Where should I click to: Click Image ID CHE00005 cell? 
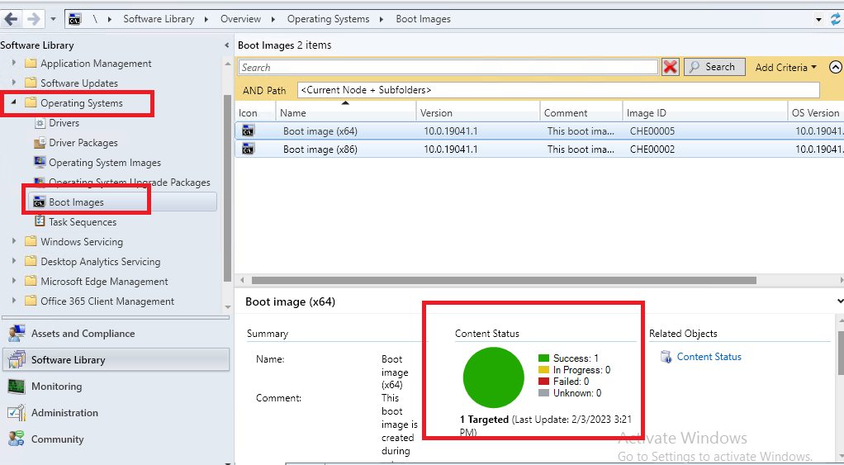click(x=652, y=130)
